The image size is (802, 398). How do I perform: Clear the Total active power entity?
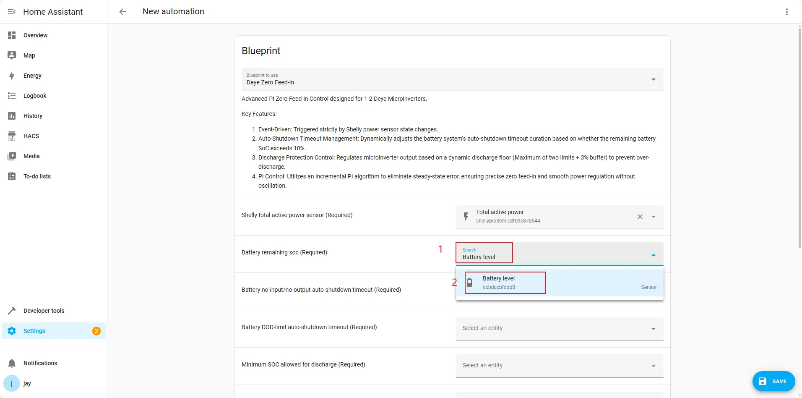640,217
